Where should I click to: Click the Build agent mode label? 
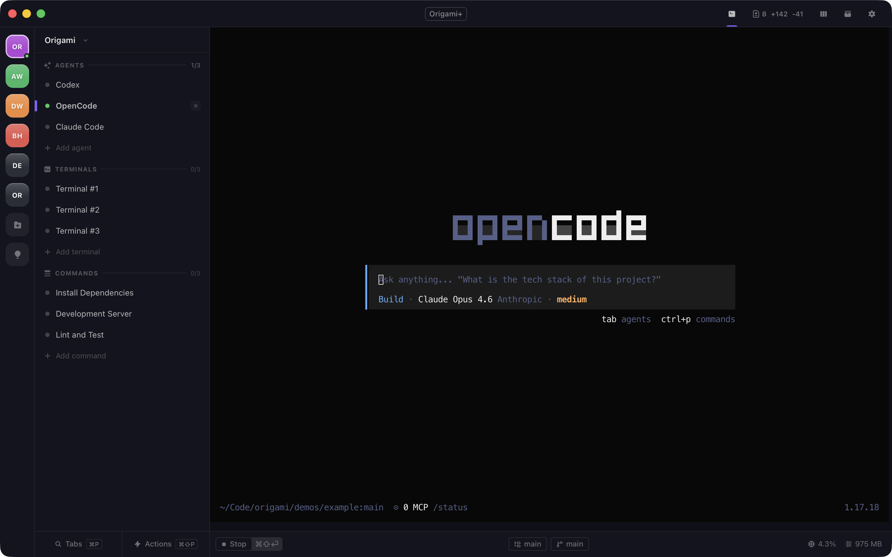point(391,300)
